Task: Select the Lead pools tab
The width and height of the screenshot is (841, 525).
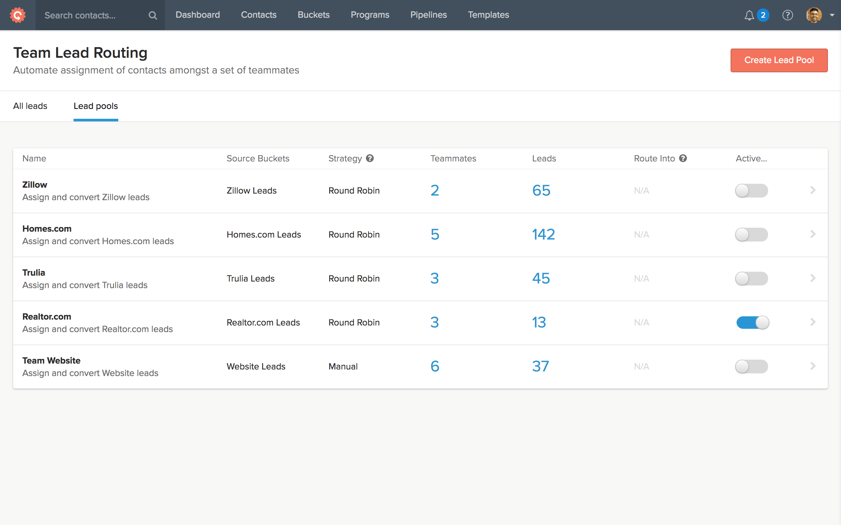Action: [96, 106]
